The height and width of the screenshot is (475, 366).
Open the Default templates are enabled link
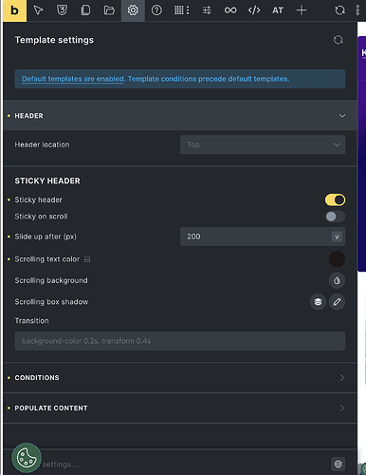coord(73,79)
